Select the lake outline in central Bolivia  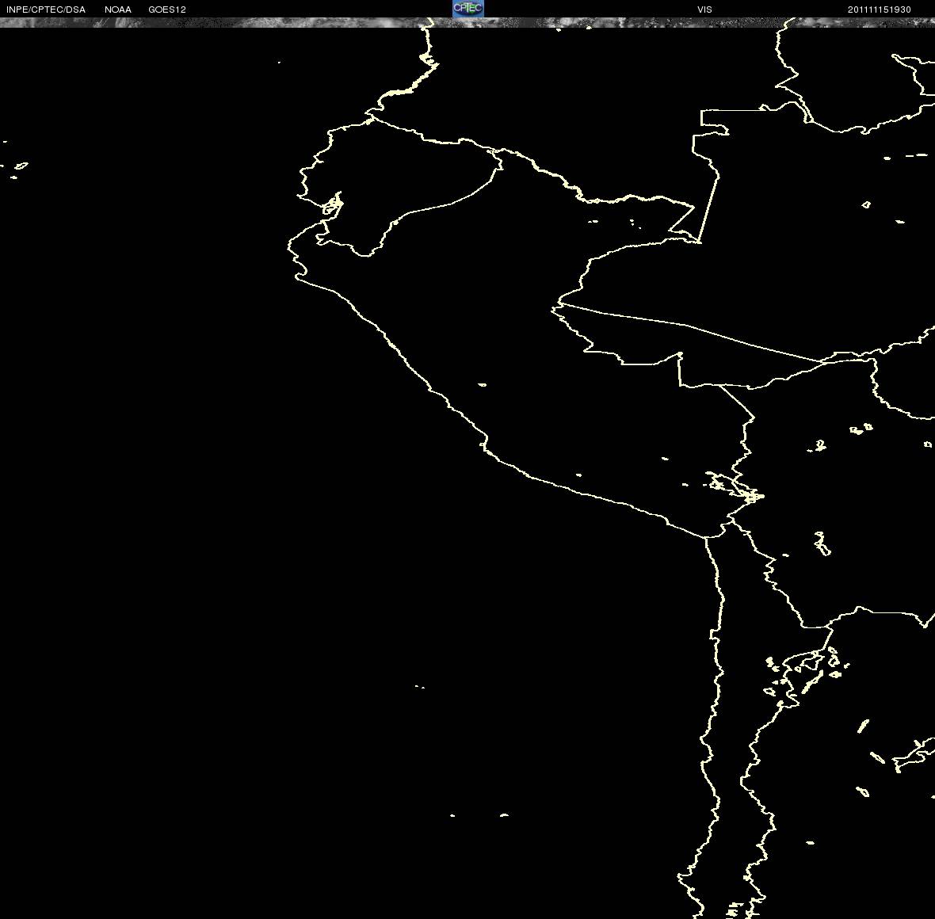tap(821, 445)
